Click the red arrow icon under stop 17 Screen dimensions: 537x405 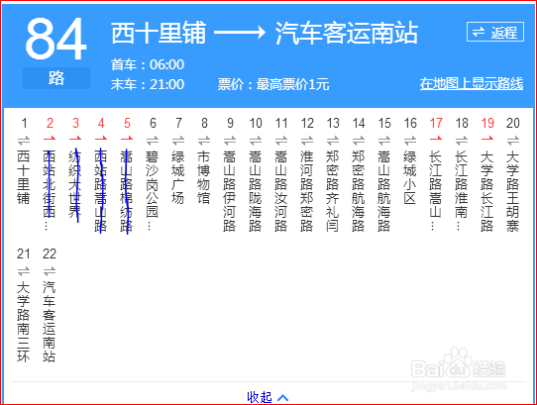pyautogui.click(x=436, y=139)
